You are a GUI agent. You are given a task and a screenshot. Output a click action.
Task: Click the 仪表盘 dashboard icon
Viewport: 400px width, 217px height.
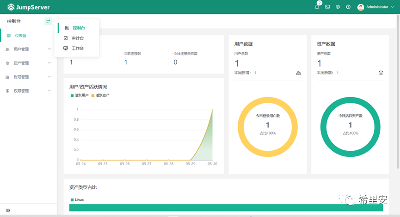[x=9, y=36]
